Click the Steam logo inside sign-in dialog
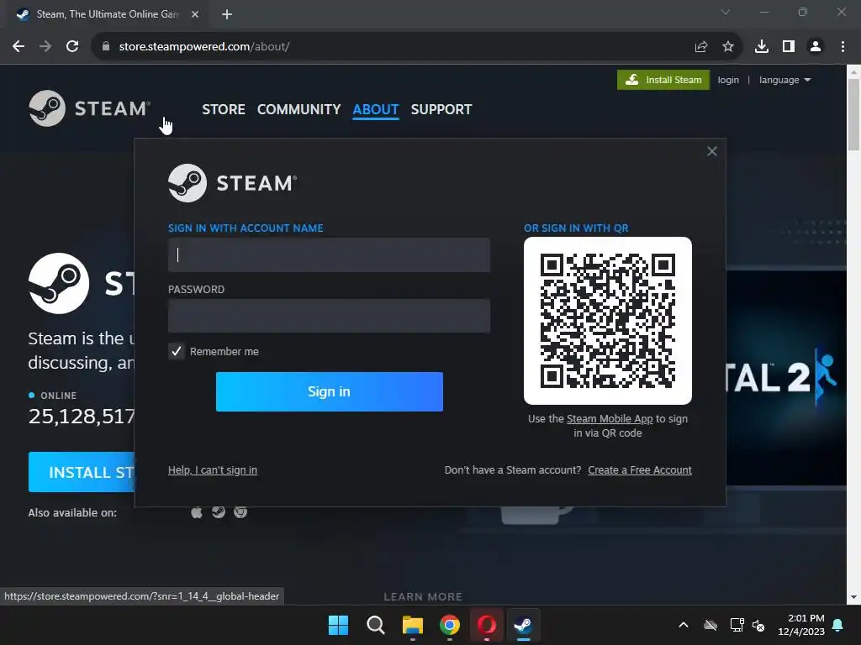861x645 pixels. click(x=232, y=183)
